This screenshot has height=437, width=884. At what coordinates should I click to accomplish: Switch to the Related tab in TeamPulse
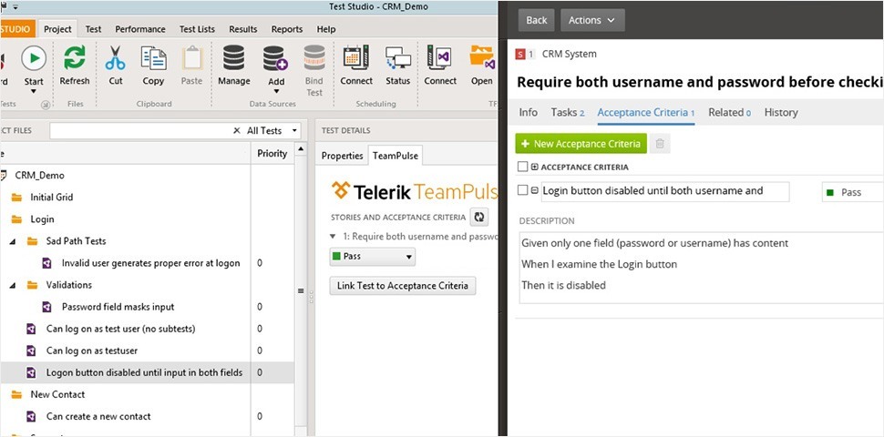click(729, 113)
